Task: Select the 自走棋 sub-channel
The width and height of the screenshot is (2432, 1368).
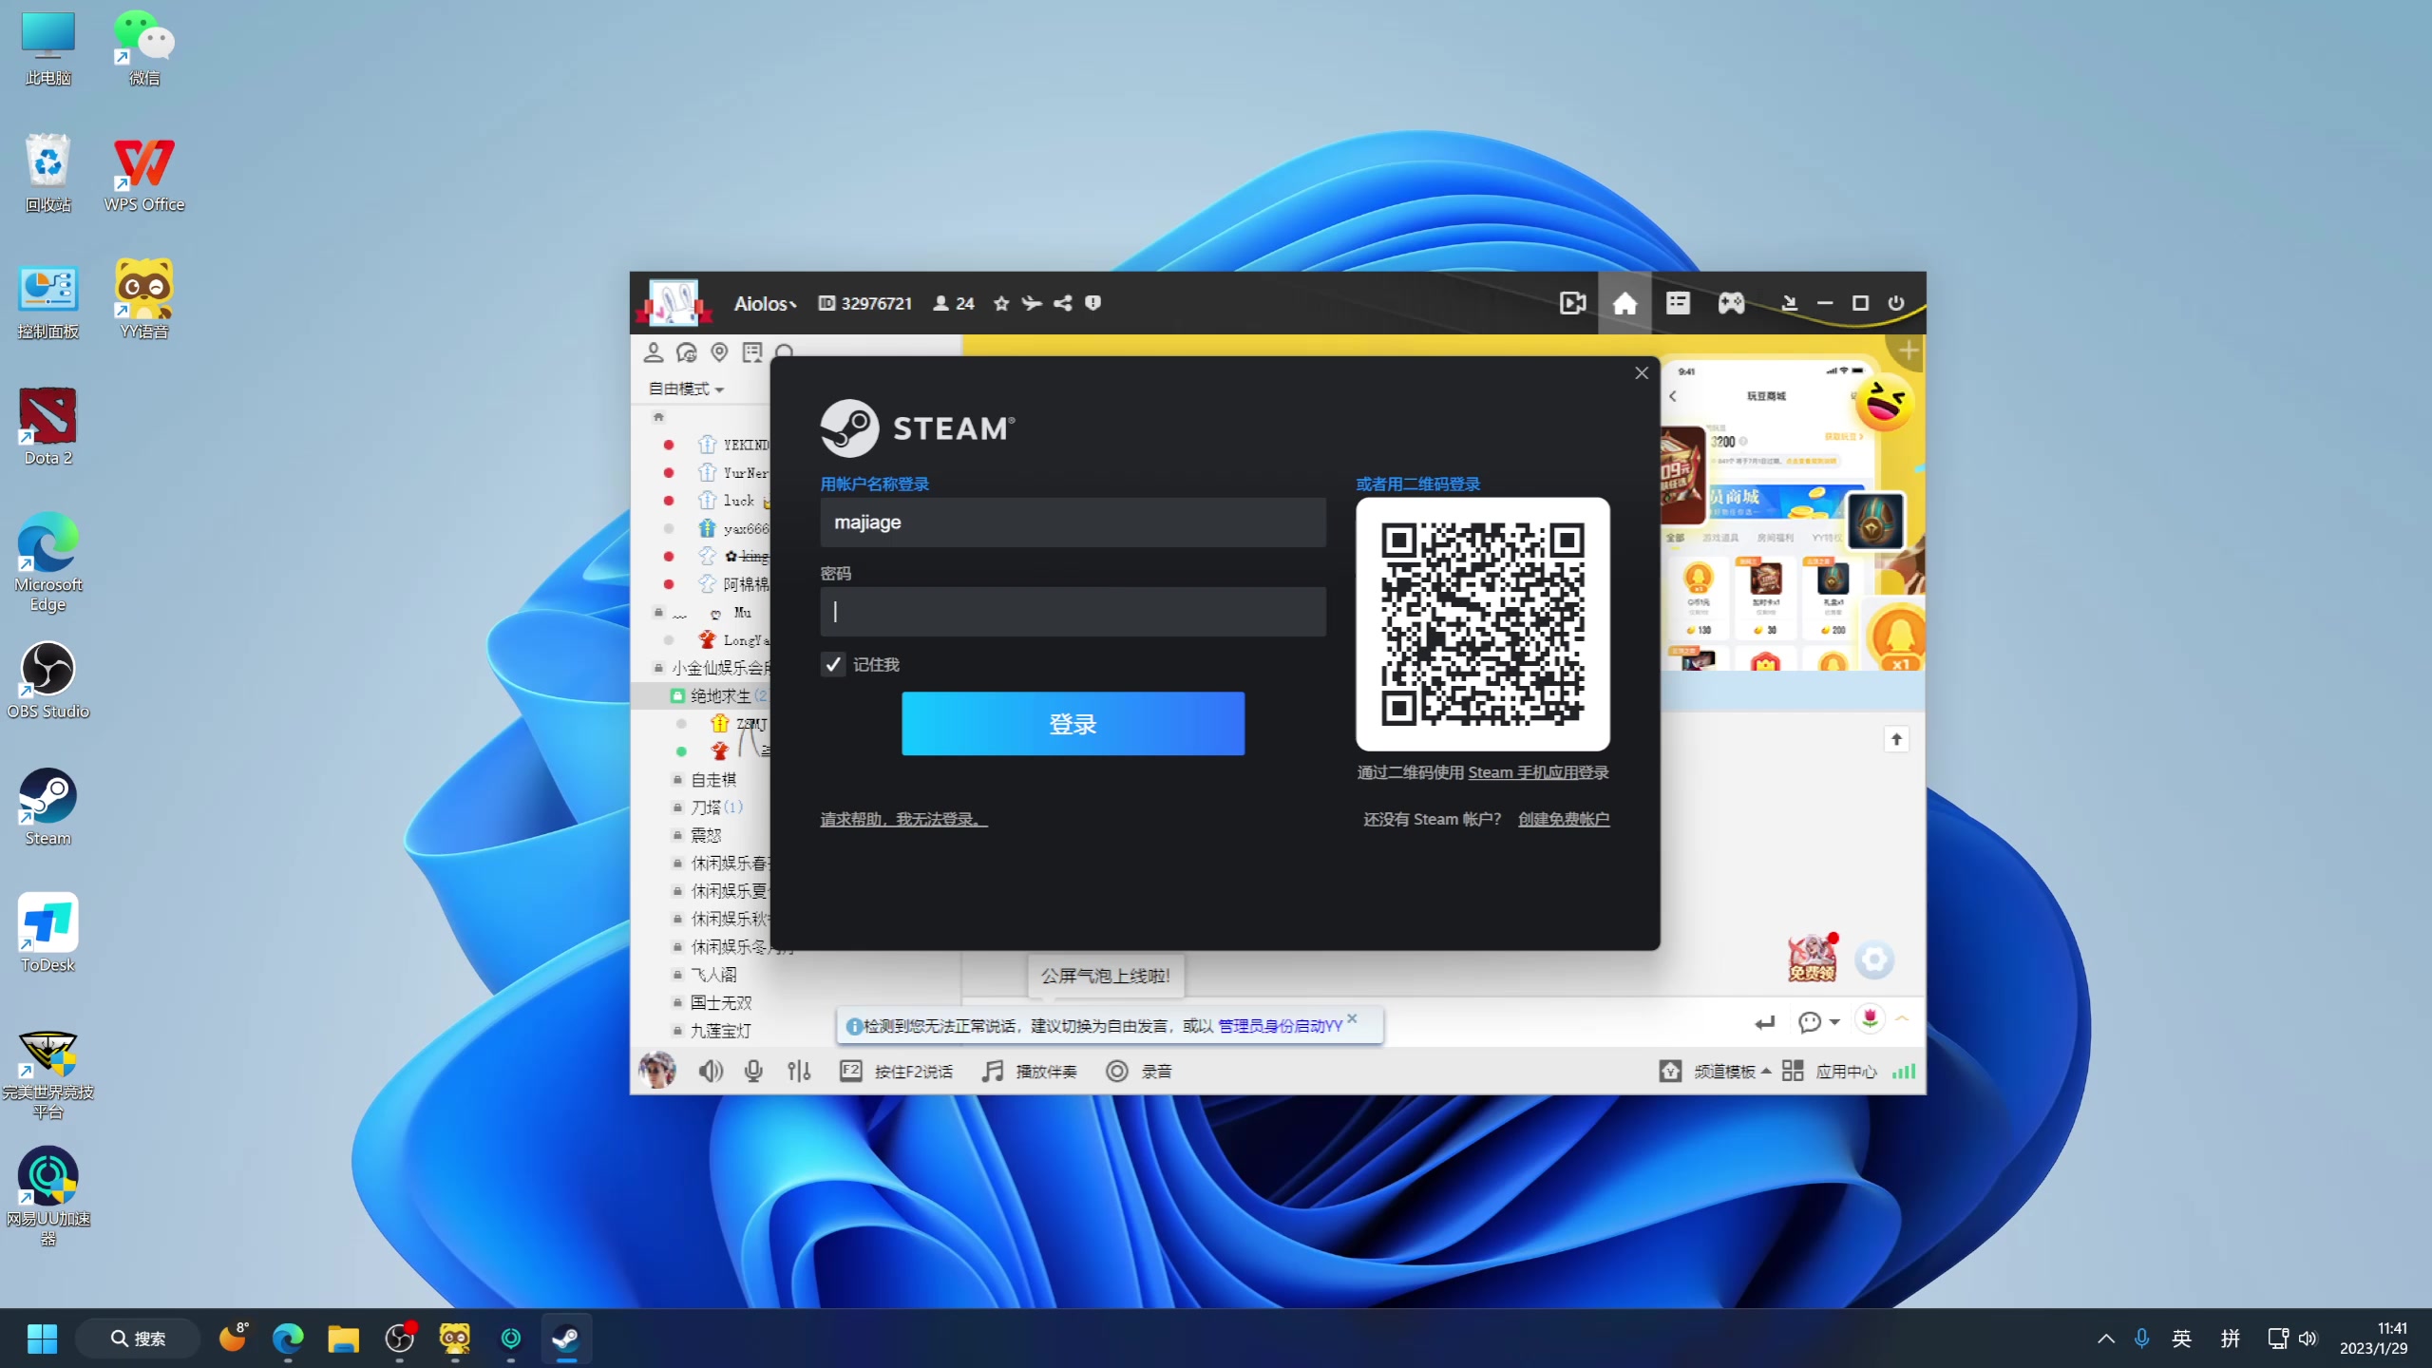Action: [713, 780]
